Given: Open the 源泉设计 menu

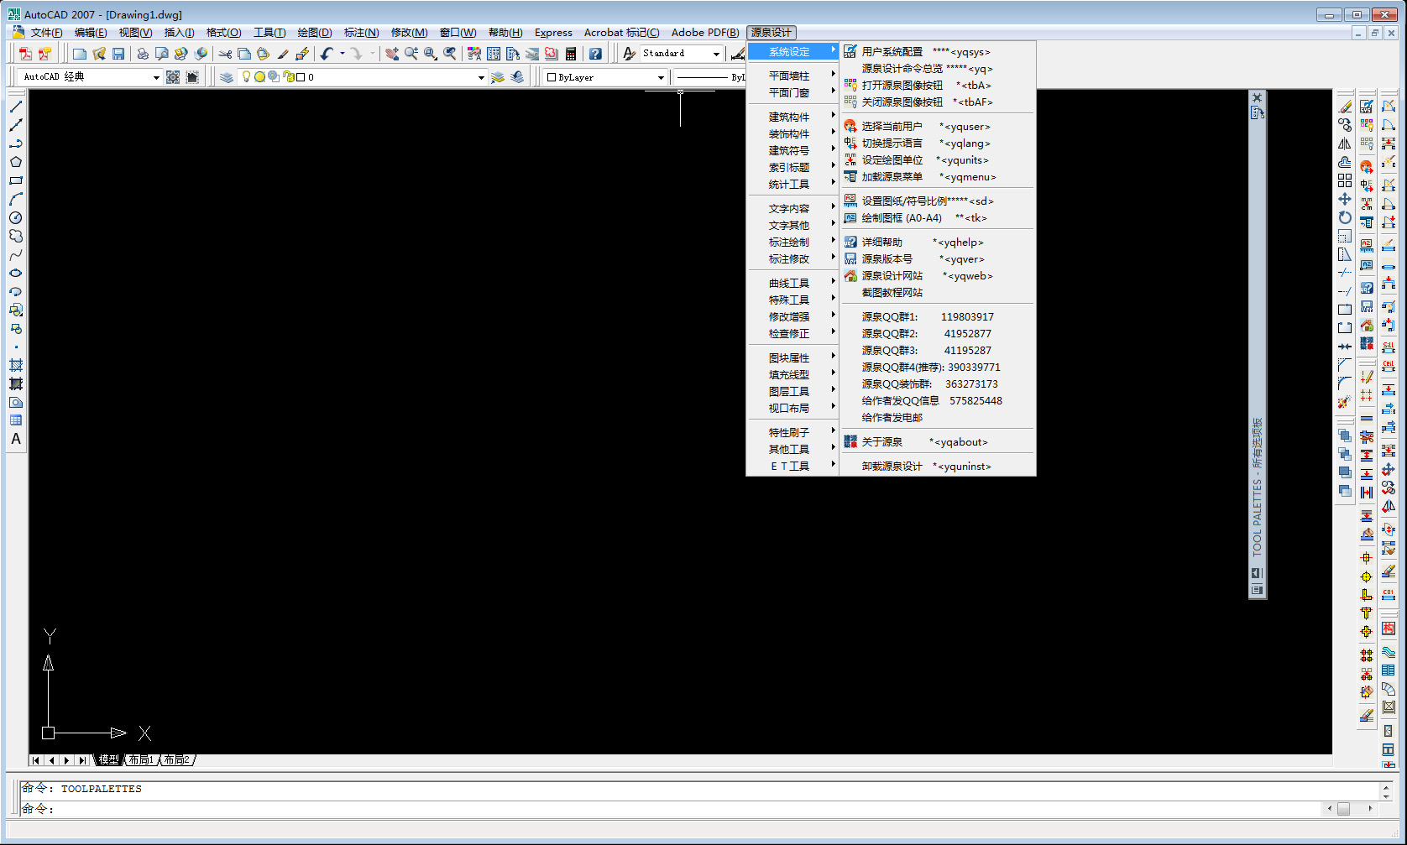Looking at the screenshot, I should click(x=771, y=33).
